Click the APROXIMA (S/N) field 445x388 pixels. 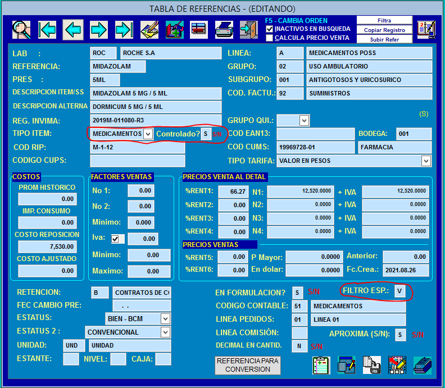pyautogui.click(x=400, y=335)
